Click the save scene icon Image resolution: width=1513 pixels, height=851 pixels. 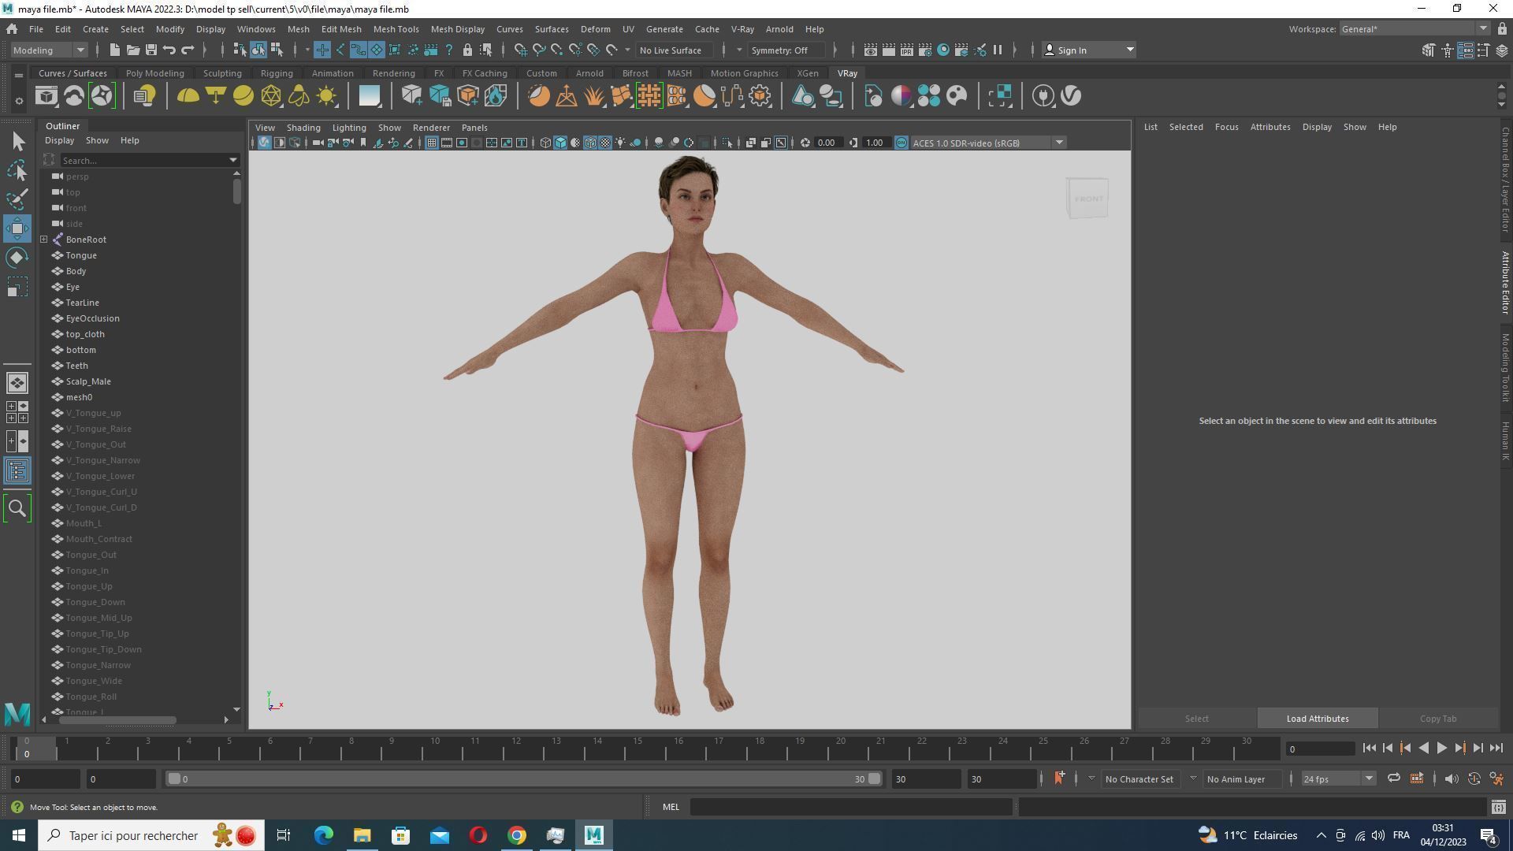pos(151,50)
